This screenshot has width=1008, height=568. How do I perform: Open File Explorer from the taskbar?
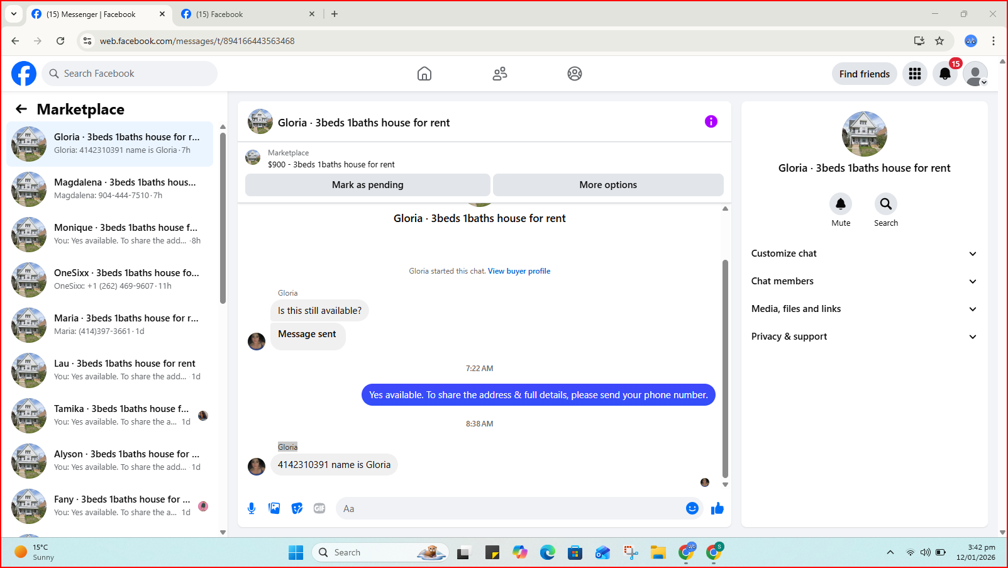point(658,552)
